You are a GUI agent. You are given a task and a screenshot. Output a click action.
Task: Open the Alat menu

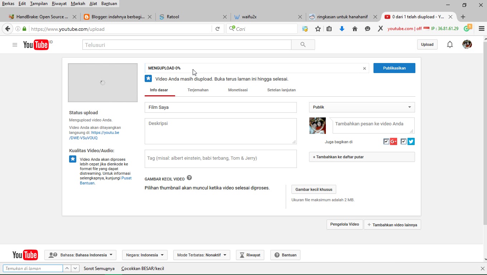[x=93, y=4]
